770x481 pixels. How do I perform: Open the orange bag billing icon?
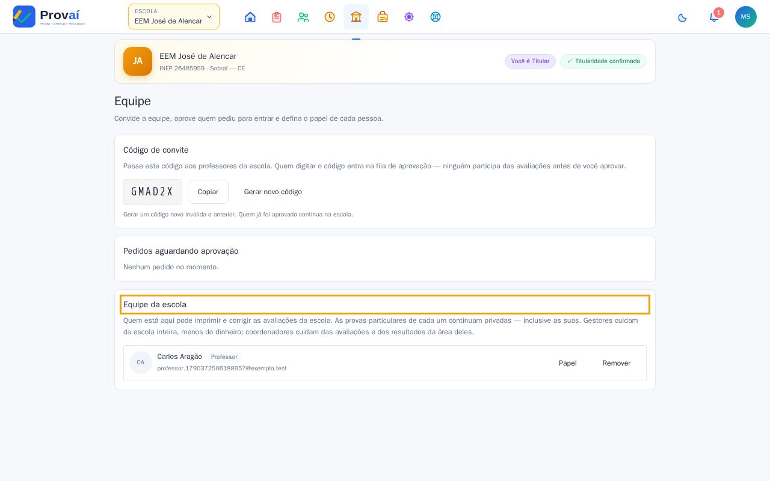tap(383, 17)
